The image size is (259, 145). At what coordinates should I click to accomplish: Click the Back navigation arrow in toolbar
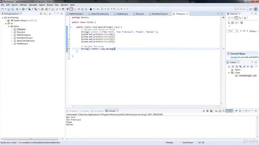tap(118, 9)
